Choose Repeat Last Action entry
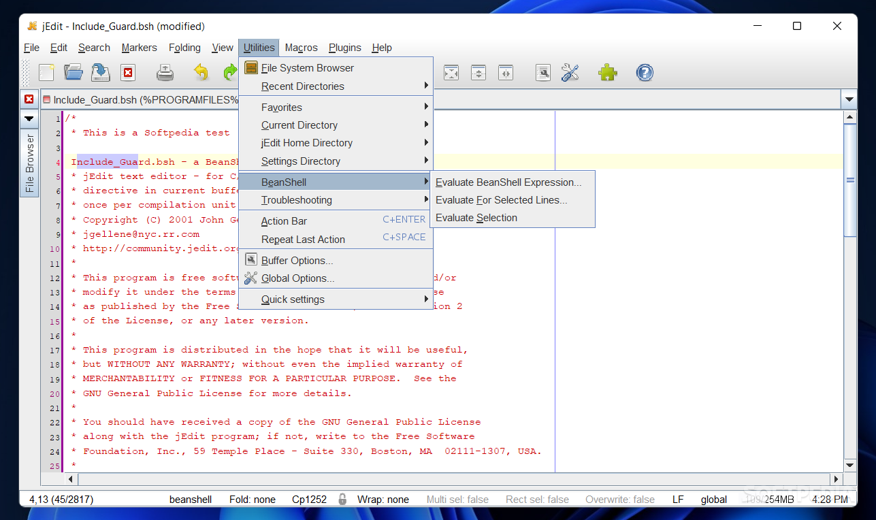876x520 pixels. (336, 240)
